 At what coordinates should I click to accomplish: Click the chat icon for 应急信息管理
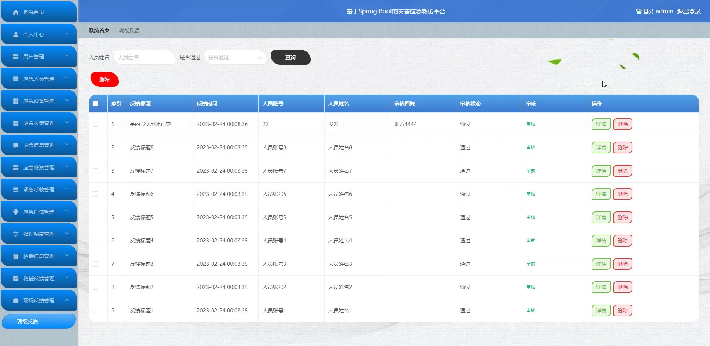tap(16, 145)
